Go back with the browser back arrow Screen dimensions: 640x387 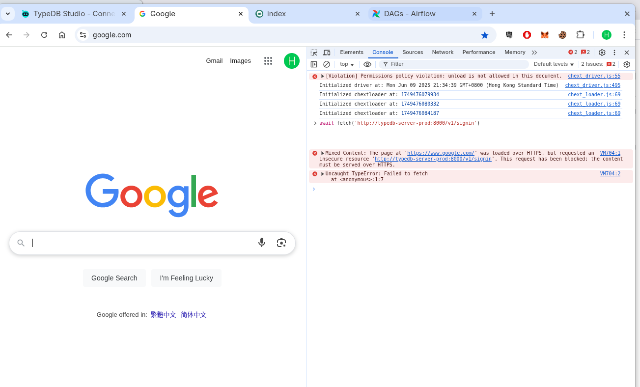(x=9, y=35)
